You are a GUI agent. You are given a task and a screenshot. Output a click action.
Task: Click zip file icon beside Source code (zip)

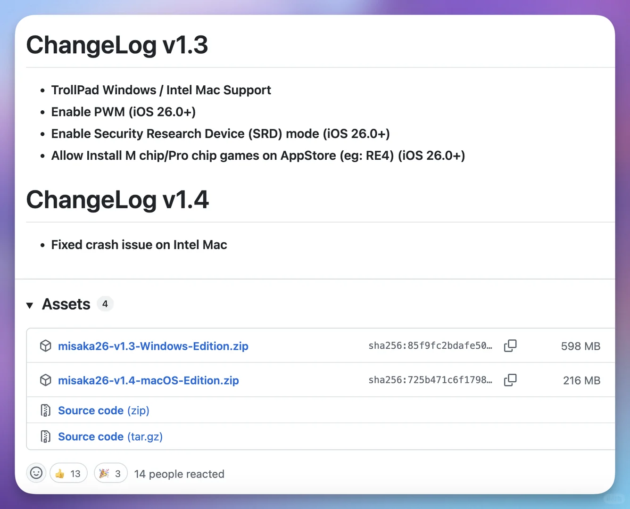point(46,410)
